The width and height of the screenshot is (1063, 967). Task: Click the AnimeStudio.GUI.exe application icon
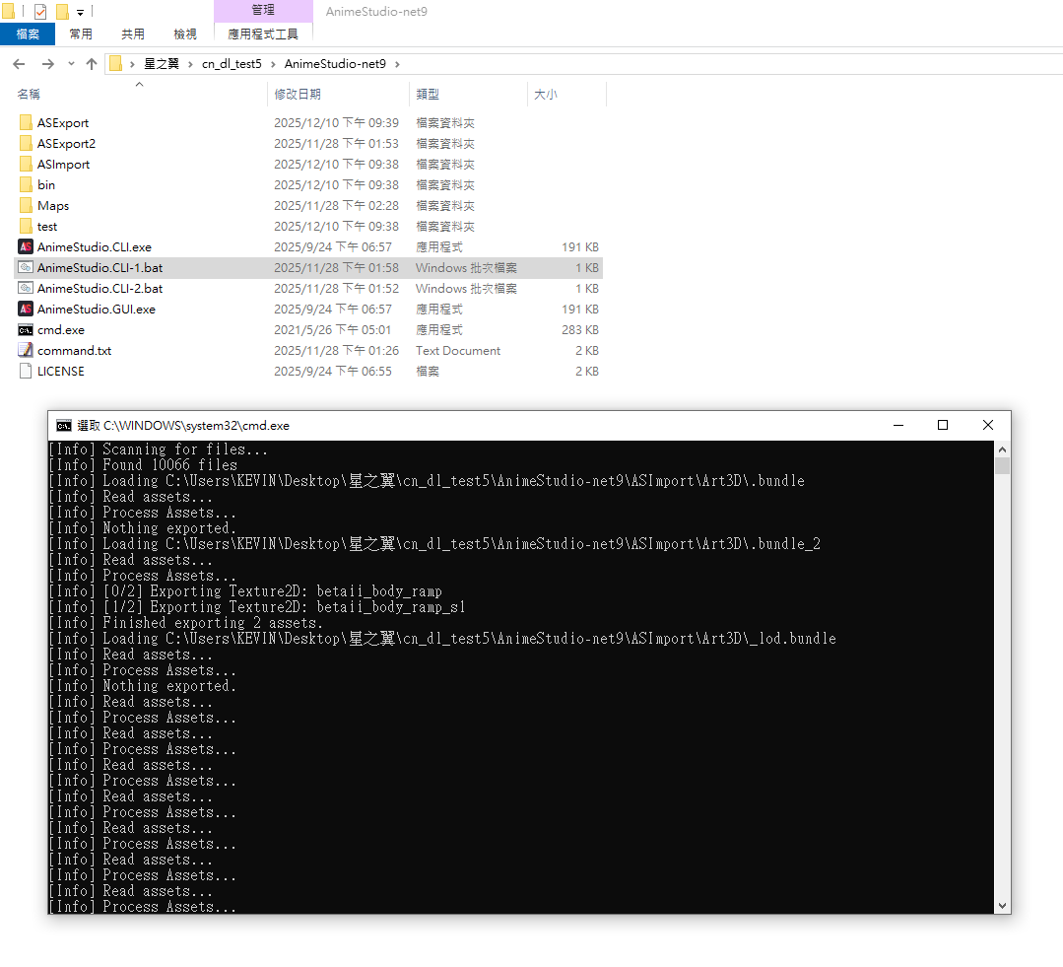[26, 310]
